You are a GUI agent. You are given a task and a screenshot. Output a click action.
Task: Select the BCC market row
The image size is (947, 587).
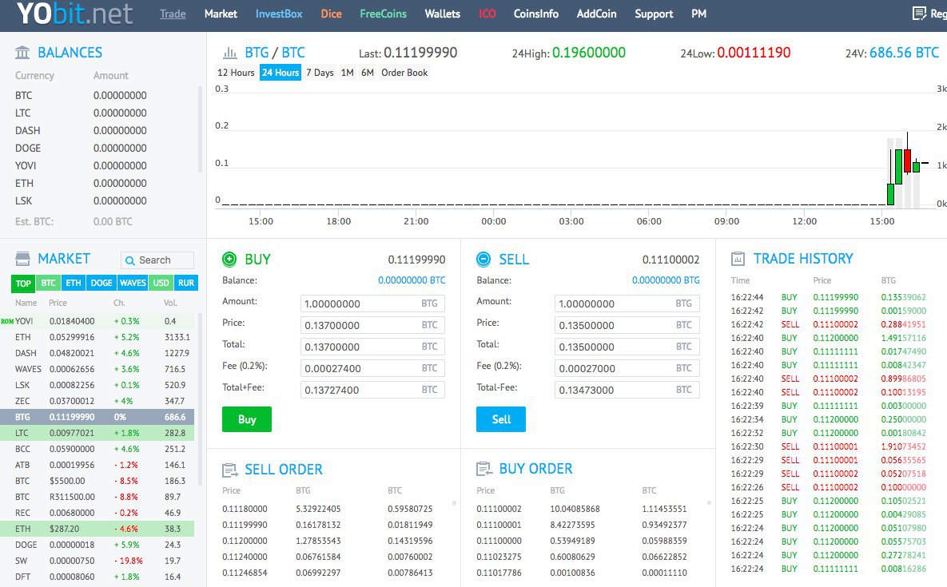tap(97, 449)
